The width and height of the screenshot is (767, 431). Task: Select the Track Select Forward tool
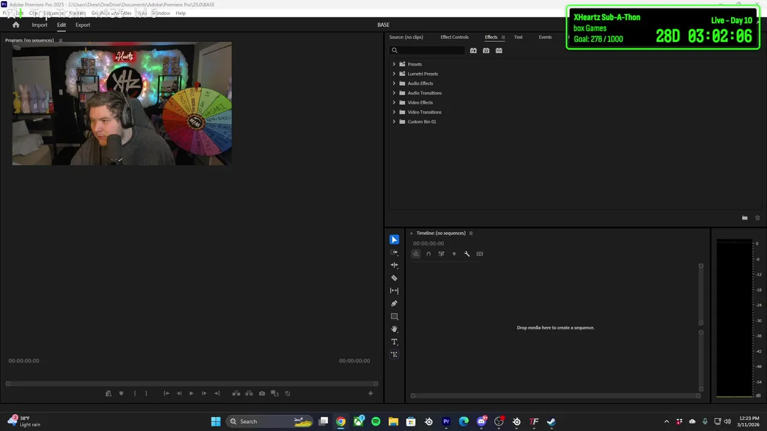[x=394, y=253]
